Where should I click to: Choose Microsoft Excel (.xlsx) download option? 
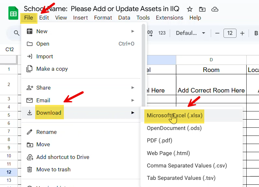[174, 115]
